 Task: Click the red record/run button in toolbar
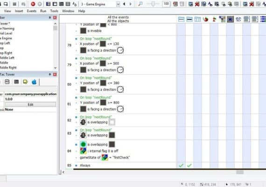33,4
